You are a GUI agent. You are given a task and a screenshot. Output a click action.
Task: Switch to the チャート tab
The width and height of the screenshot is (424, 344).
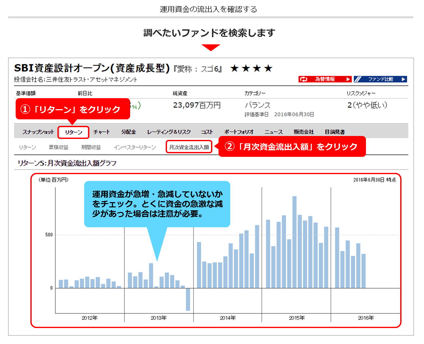pos(101,132)
